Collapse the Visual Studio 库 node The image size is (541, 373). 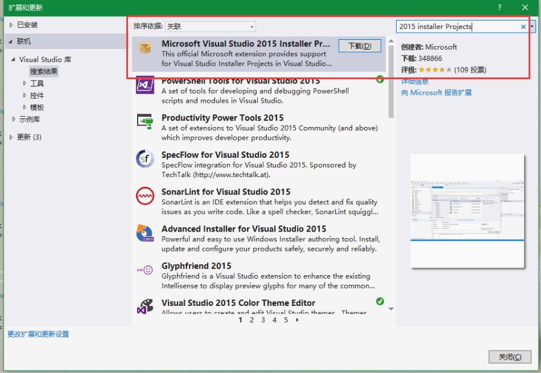point(13,59)
